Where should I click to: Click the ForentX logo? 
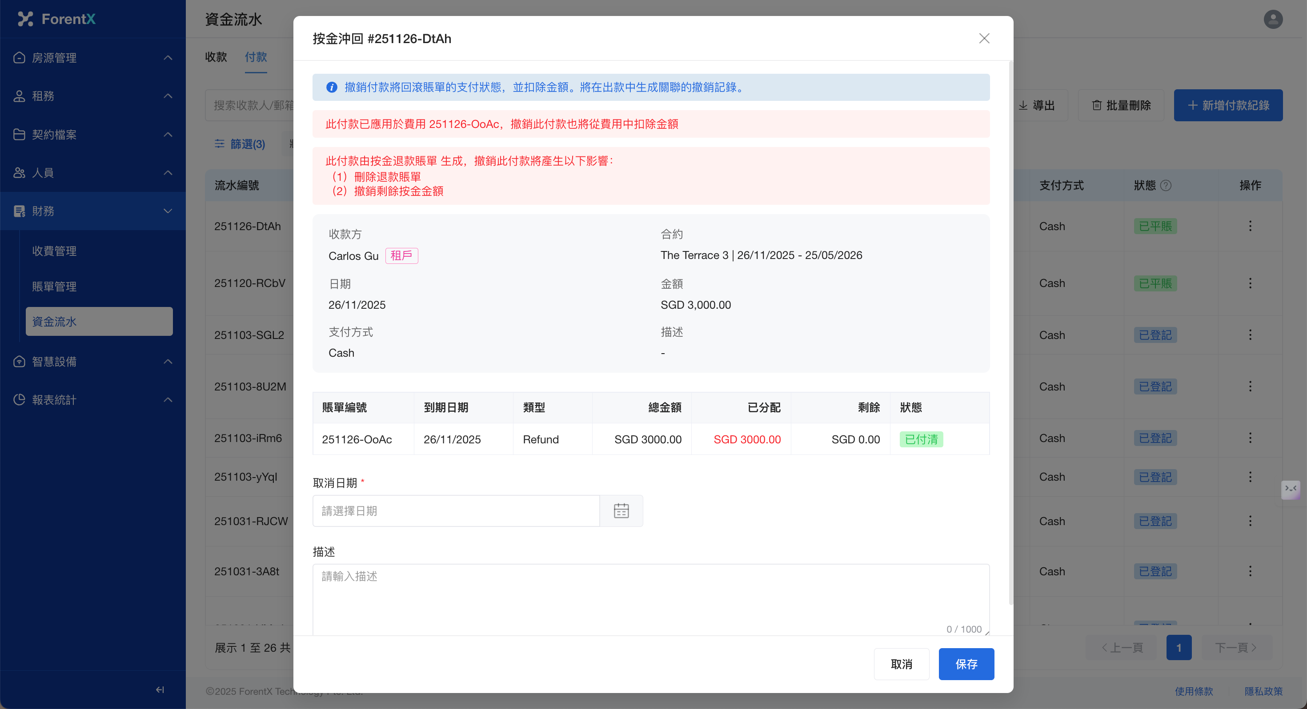(56, 19)
